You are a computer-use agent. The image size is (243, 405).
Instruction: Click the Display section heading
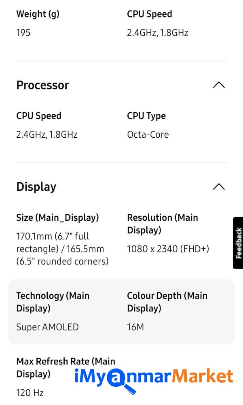pyautogui.click(x=36, y=187)
